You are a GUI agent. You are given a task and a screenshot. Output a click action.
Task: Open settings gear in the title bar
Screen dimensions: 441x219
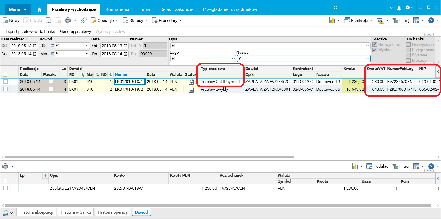408,8
